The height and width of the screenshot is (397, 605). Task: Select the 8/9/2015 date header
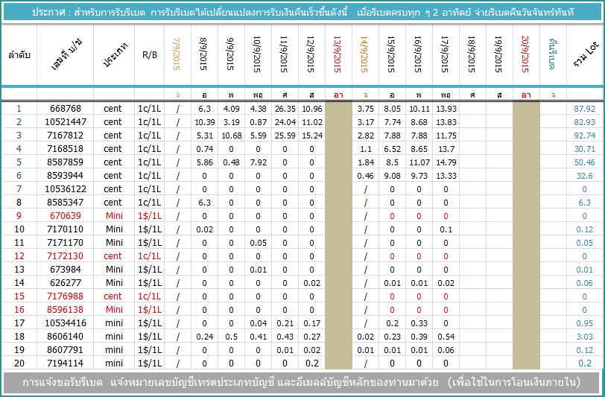pos(203,54)
